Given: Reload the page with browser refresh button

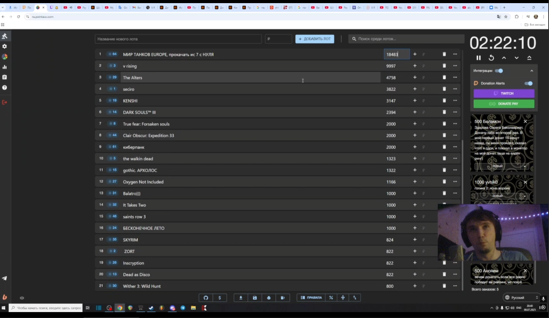Looking at the screenshot, I should point(18,17).
